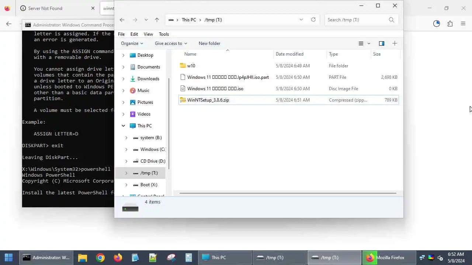Click the Command Processor window title bar
Image resolution: width=472 pixels, height=265 pixels.
(x=69, y=25)
